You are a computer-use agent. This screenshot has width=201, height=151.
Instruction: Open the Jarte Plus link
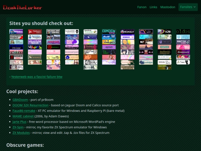coord(19,122)
